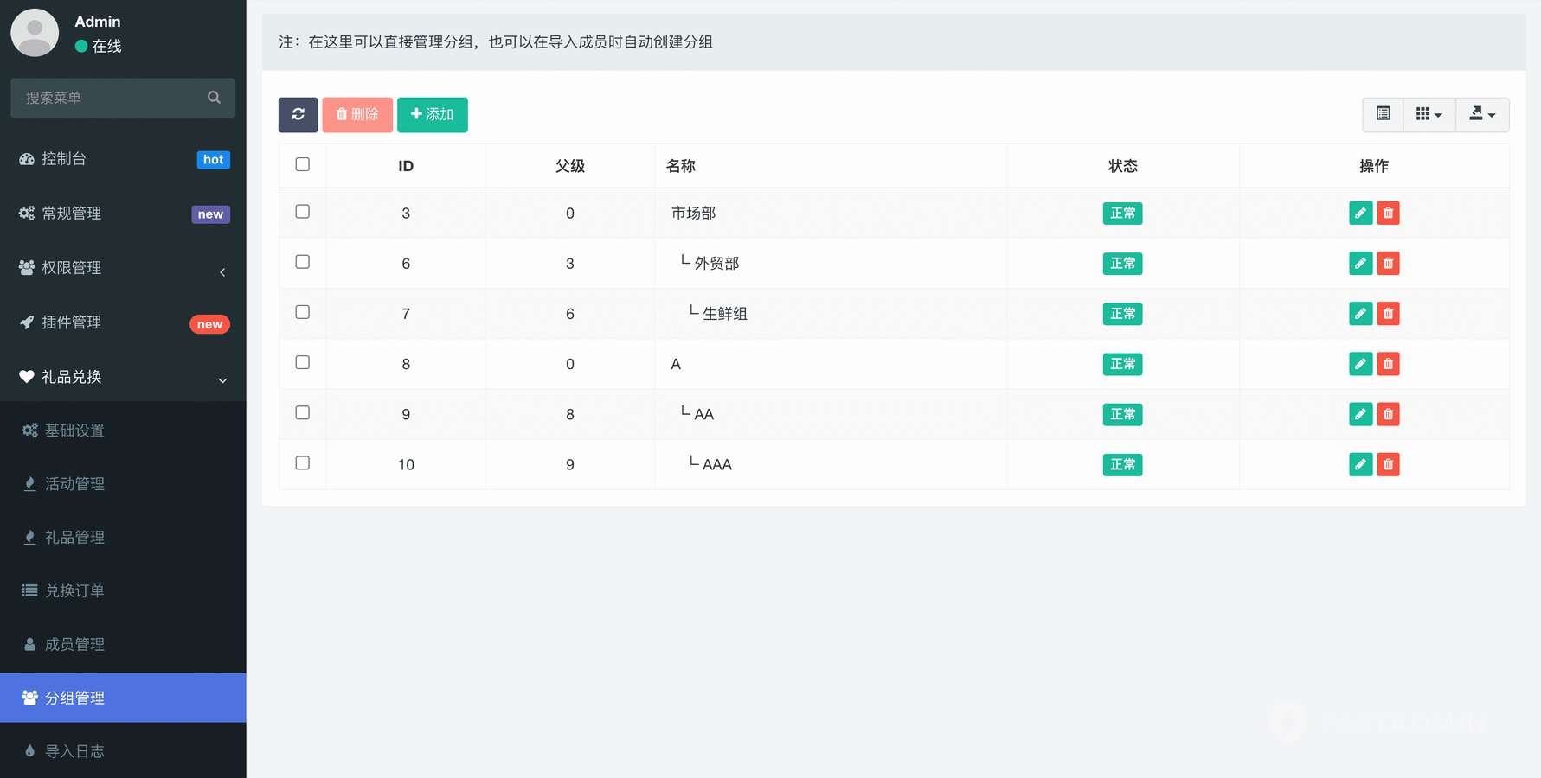The image size is (1541, 778).
Task: Click the 搜索菜单 search input field
Action: click(x=108, y=98)
